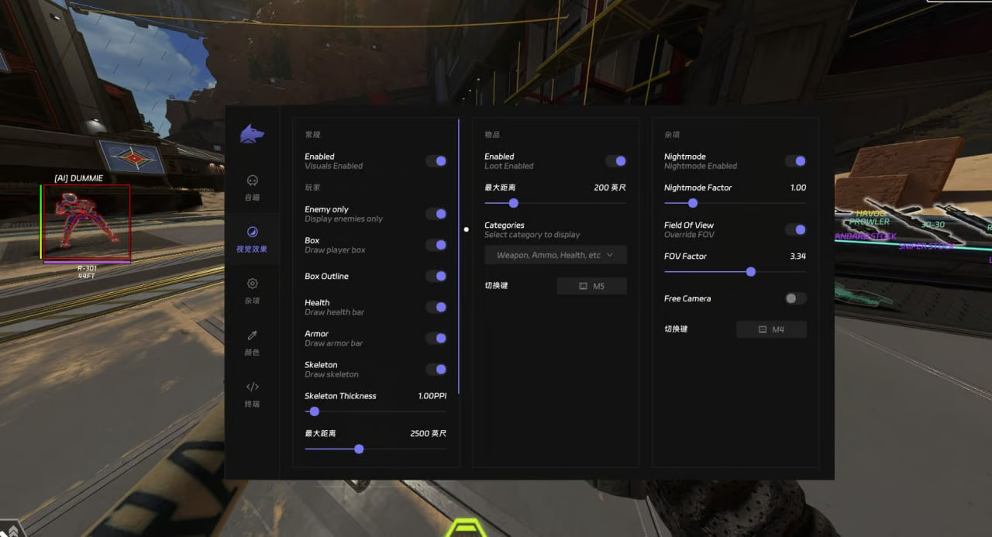Enable the Free Camera switch

pyautogui.click(x=796, y=298)
